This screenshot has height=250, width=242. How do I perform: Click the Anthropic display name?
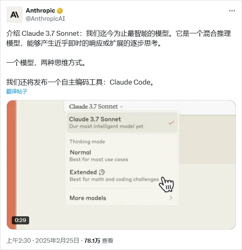[x=41, y=11]
